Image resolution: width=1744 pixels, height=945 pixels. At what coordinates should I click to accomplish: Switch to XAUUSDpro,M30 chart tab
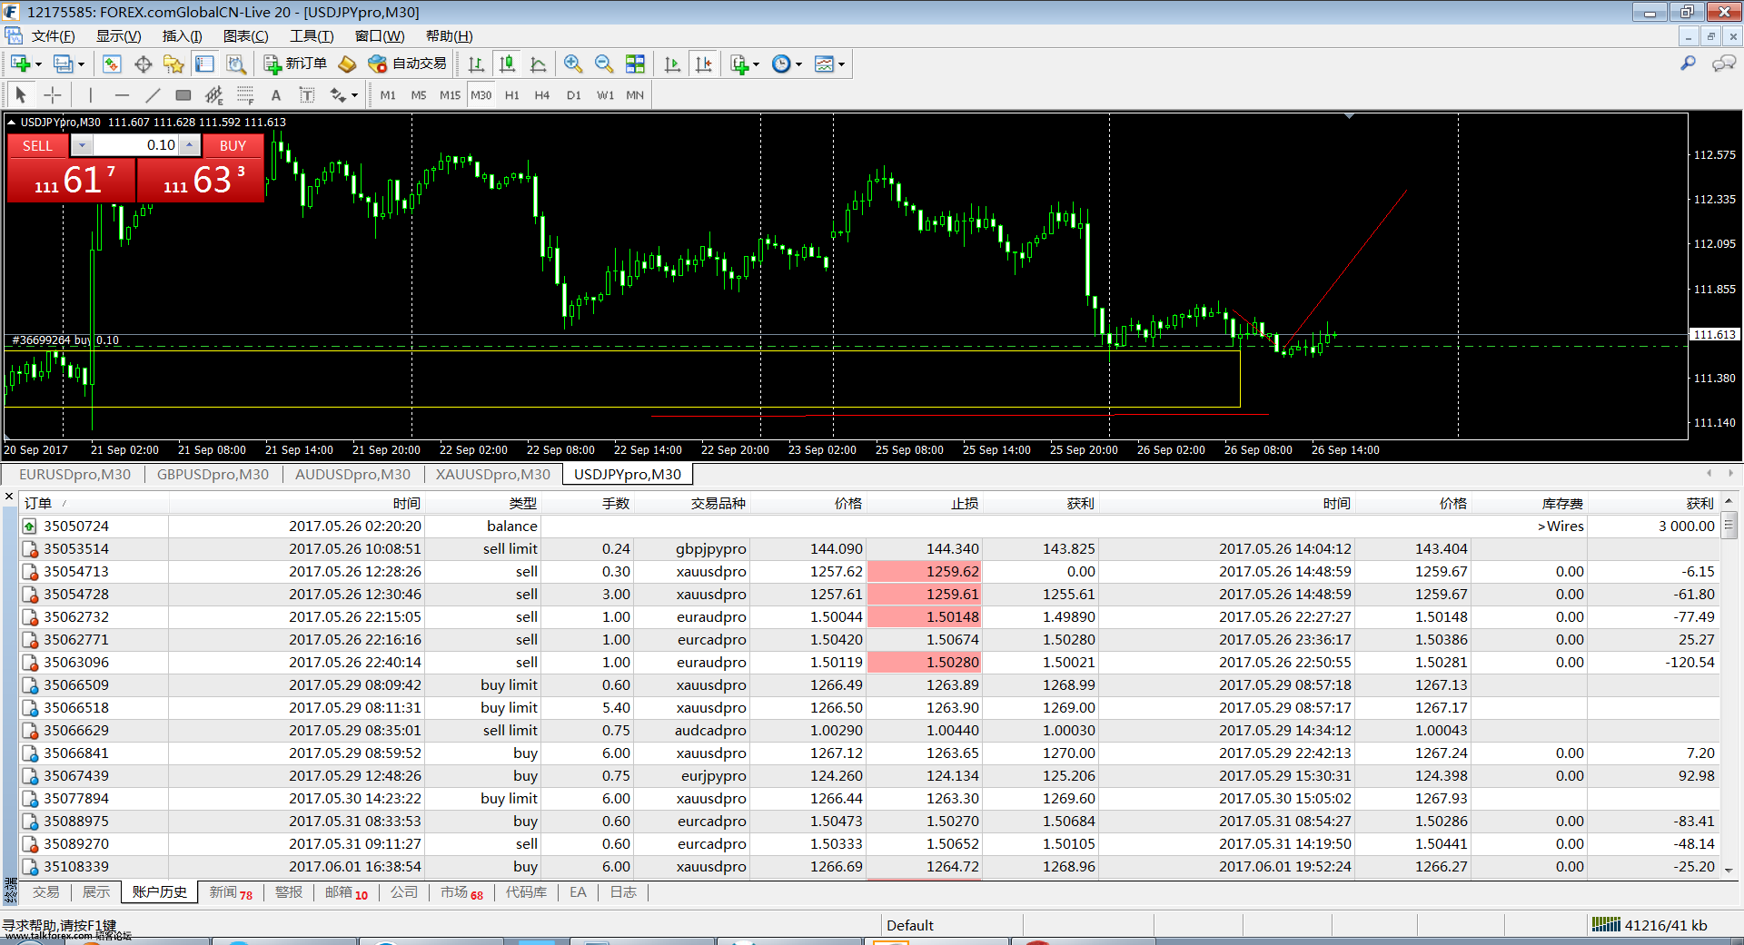tap(492, 474)
